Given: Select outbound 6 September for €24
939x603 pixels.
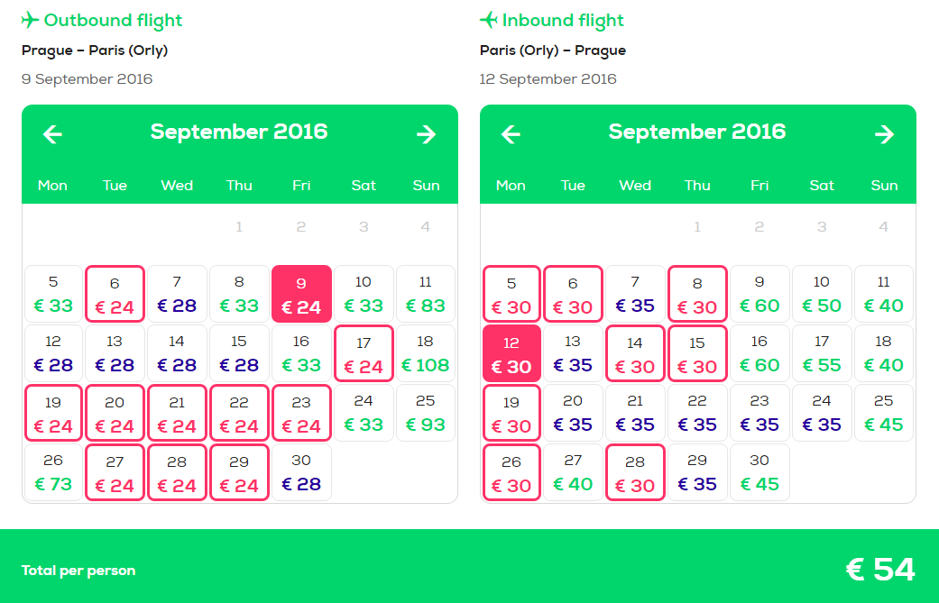Looking at the screenshot, I should point(115,295).
